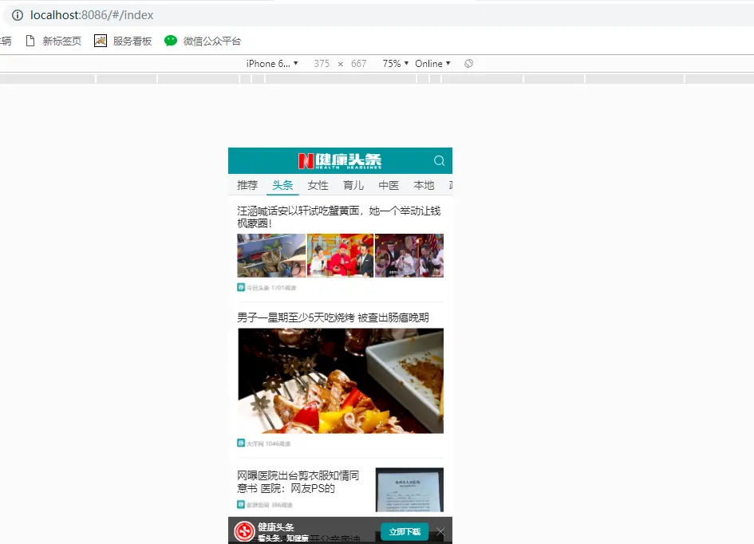Click the large barbecue food image
Screen dimensions: 754x544
pyautogui.click(x=341, y=381)
